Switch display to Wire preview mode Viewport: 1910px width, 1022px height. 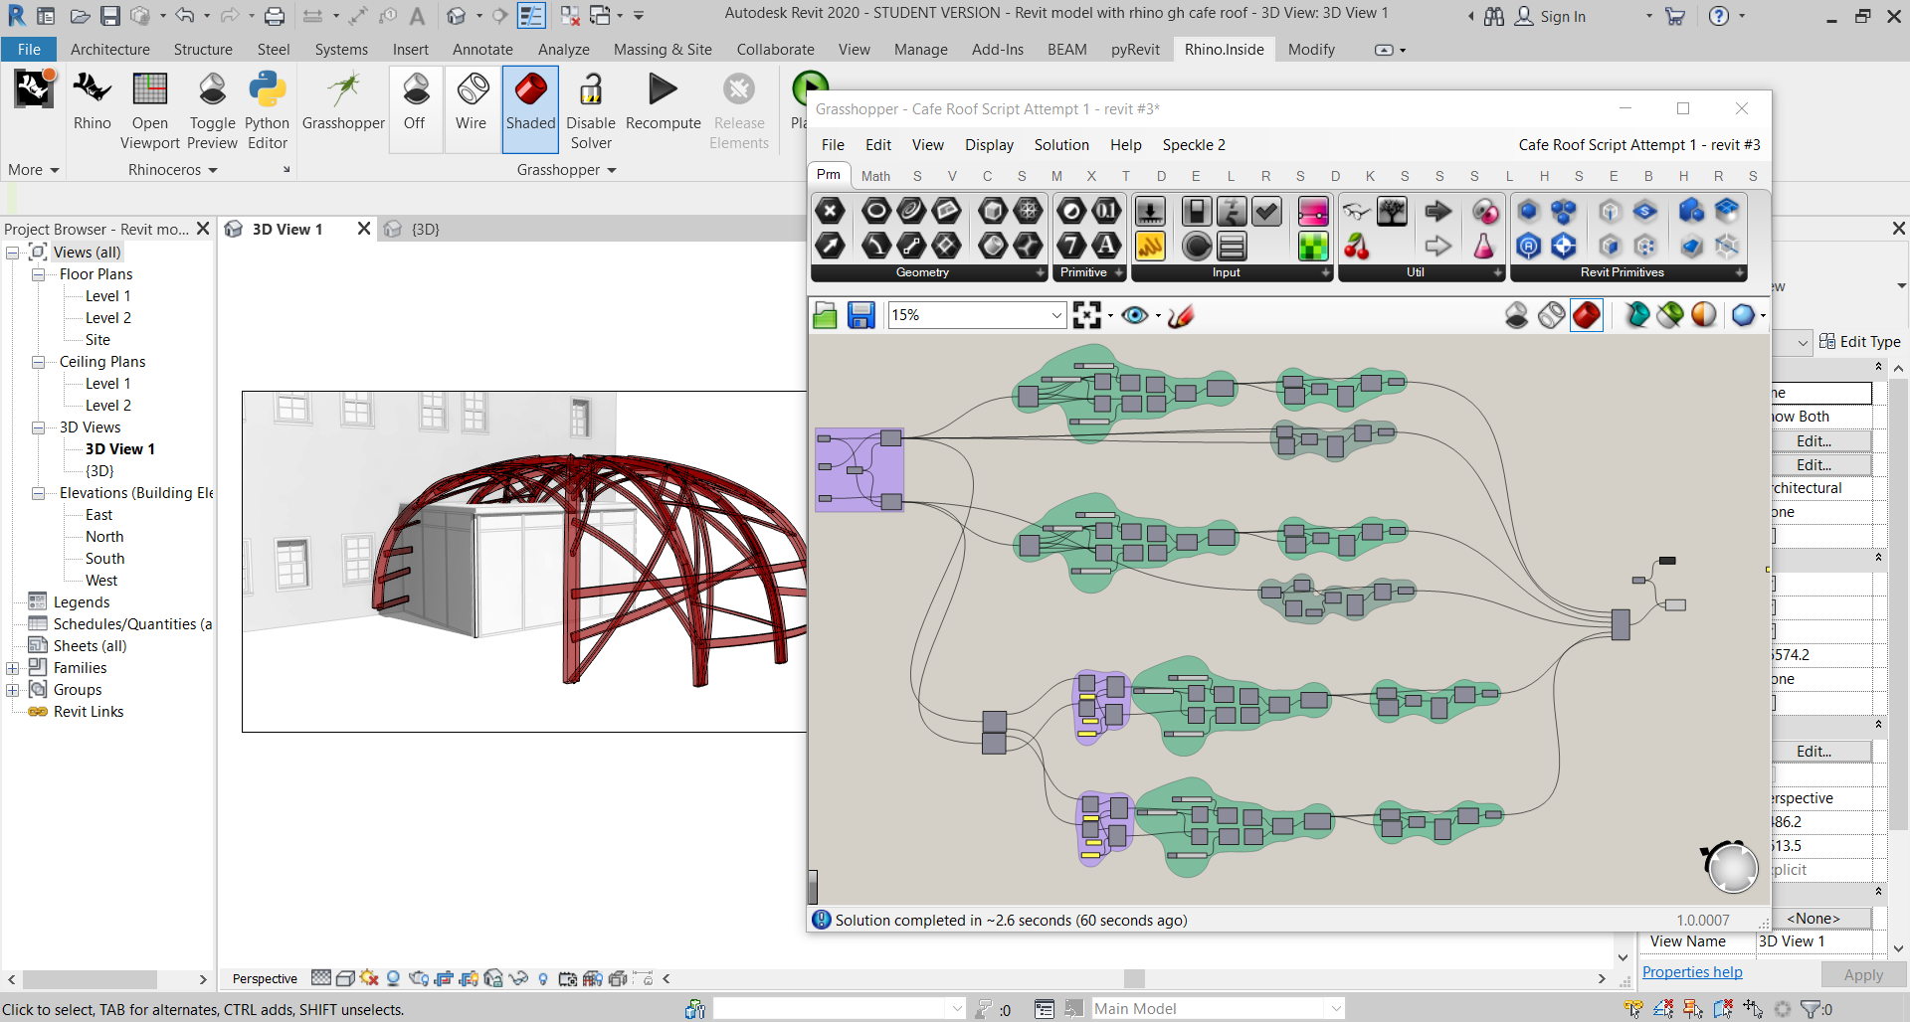[x=472, y=107]
